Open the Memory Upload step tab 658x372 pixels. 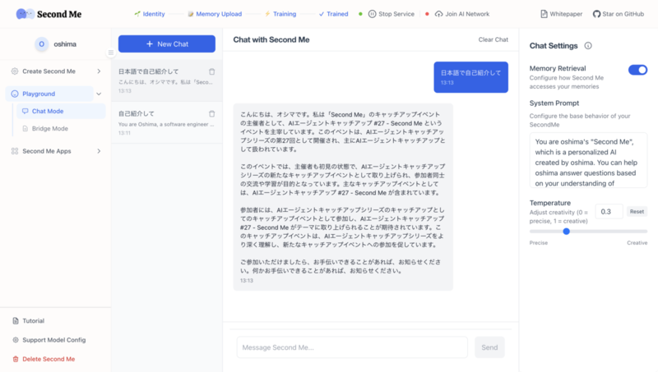(x=215, y=14)
